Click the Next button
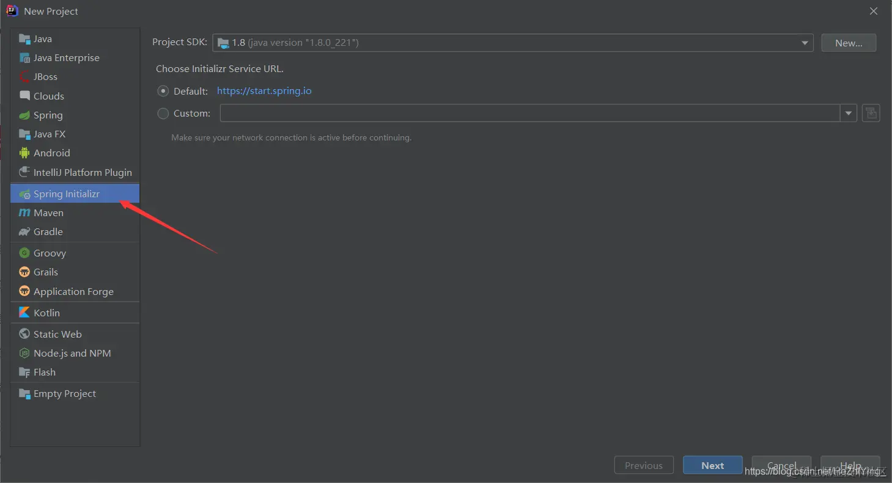 pyautogui.click(x=713, y=465)
